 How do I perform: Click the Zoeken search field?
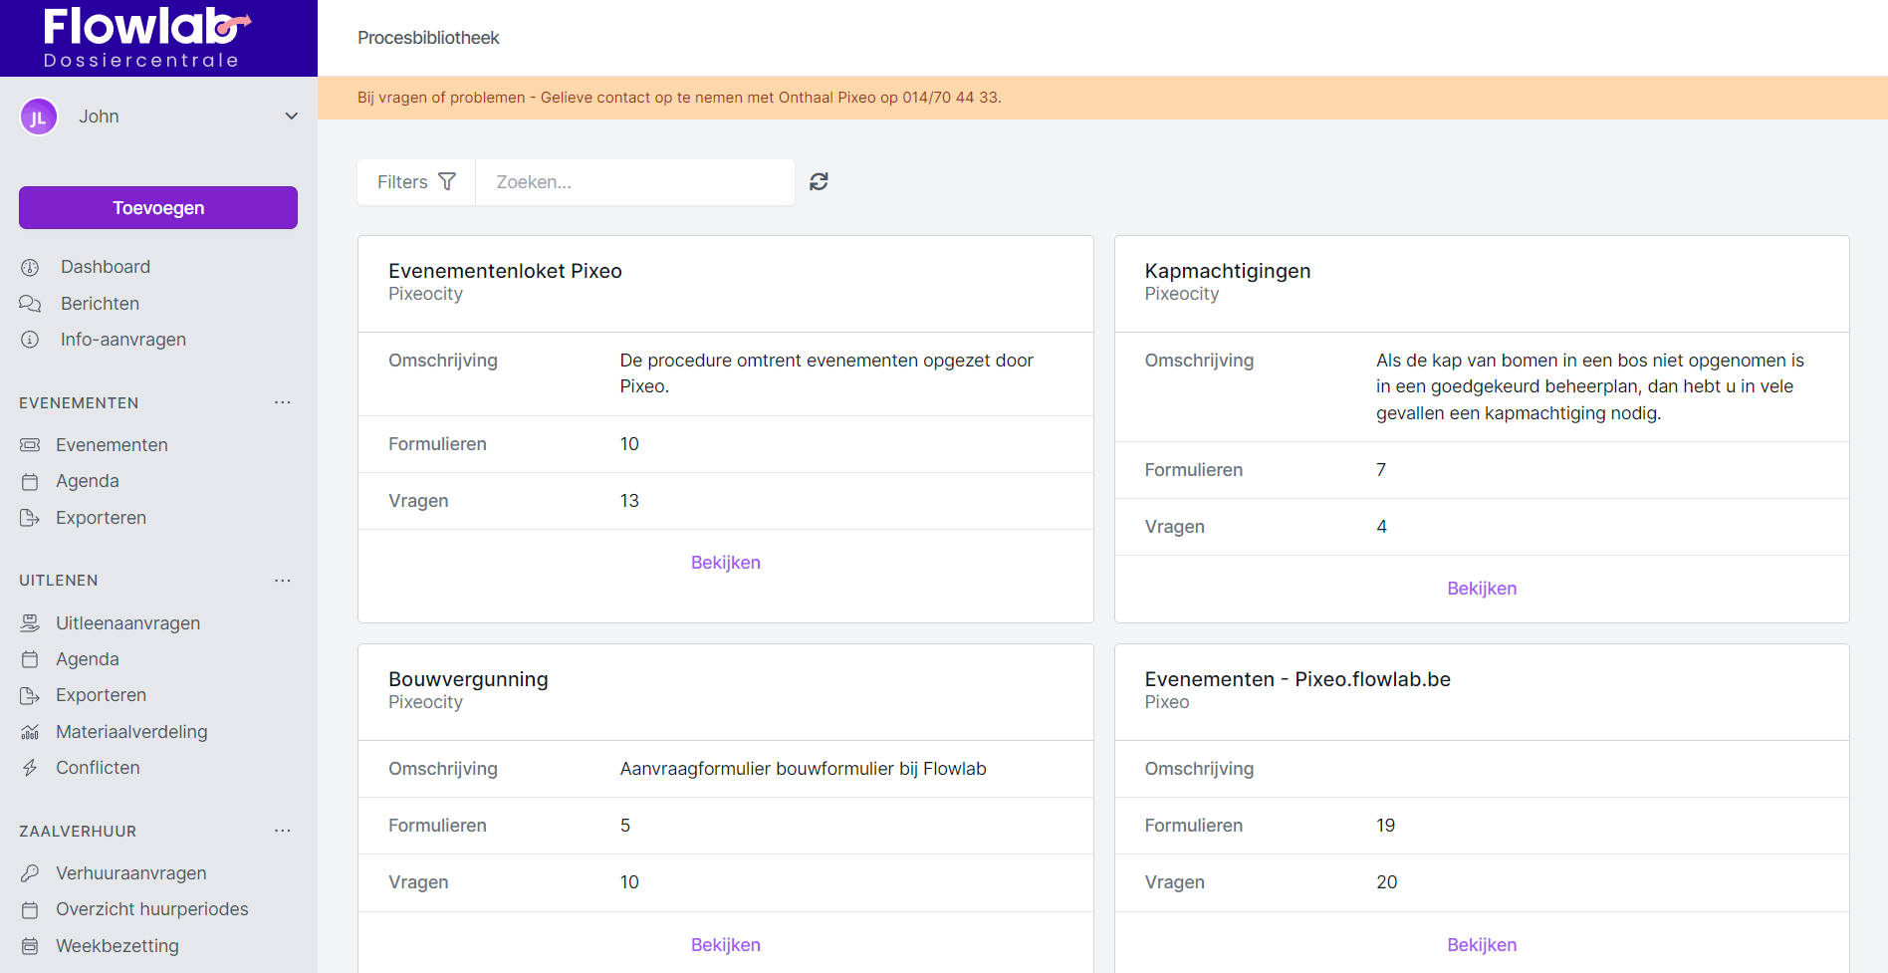coord(634,182)
